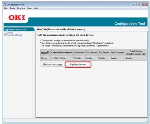Open the File menu
The image size is (150, 124).
(6, 8)
